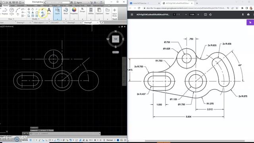Screen dimensions: 254x143
Task: Reload the Chrome page
Action: [x=139, y=8]
